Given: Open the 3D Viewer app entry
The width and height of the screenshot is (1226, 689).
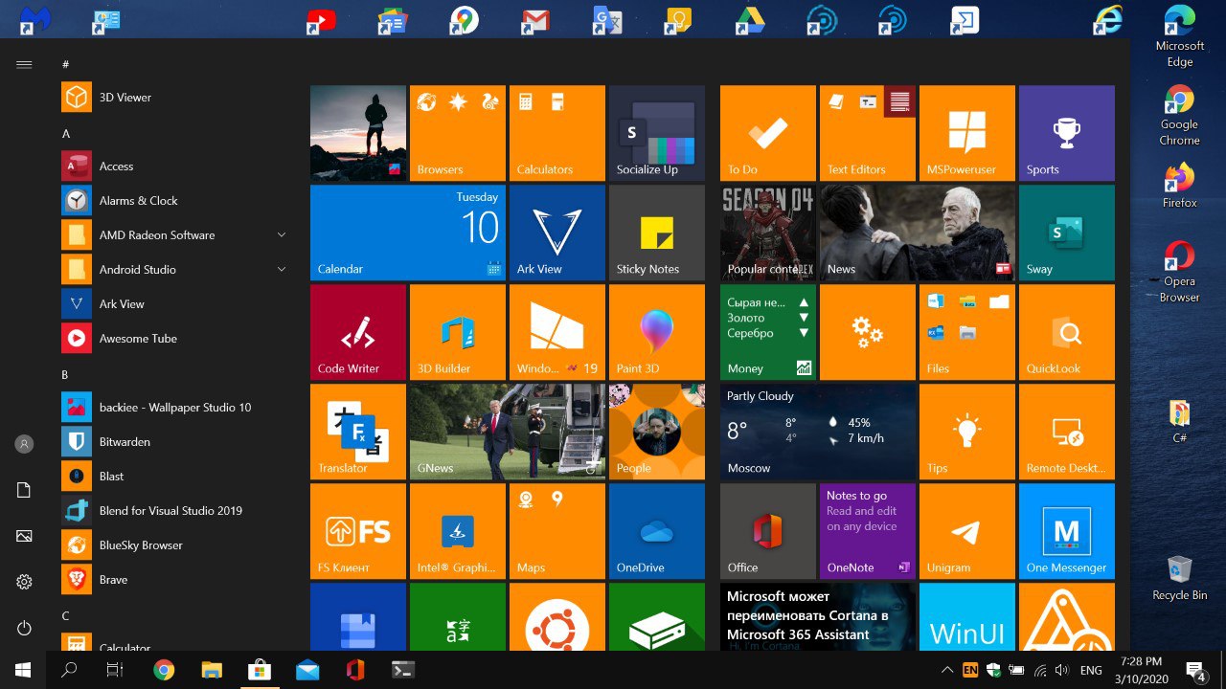Looking at the screenshot, I should coord(172,98).
